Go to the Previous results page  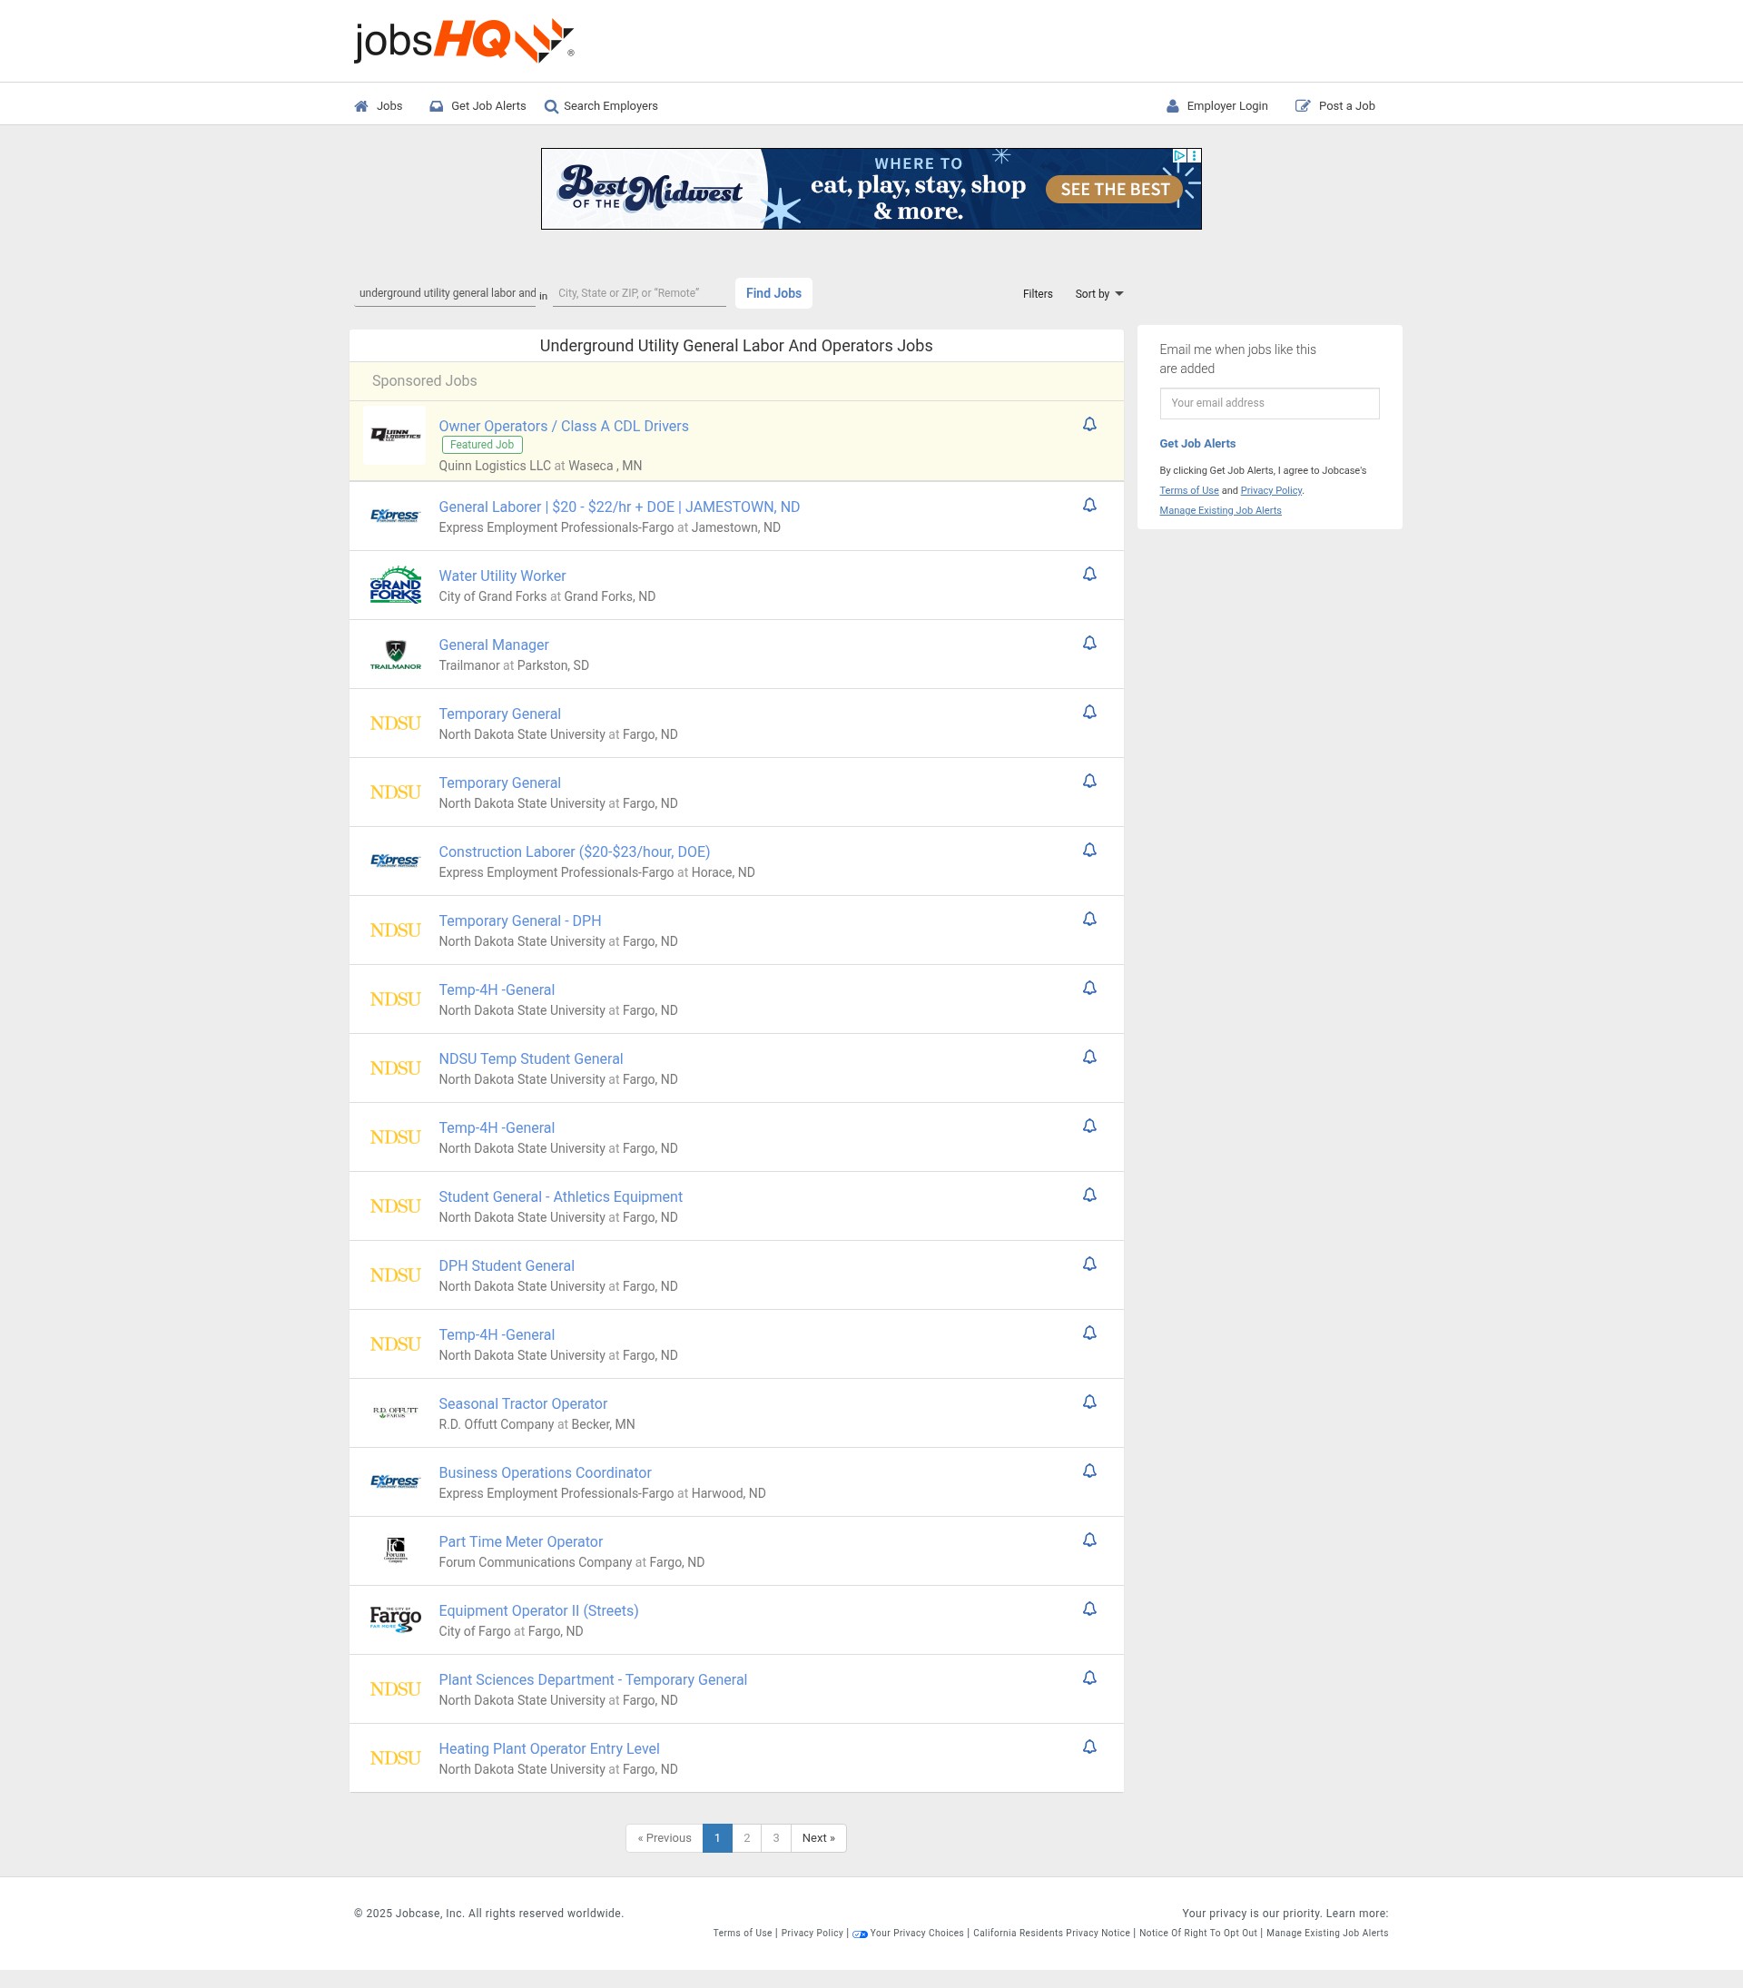click(665, 1838)
